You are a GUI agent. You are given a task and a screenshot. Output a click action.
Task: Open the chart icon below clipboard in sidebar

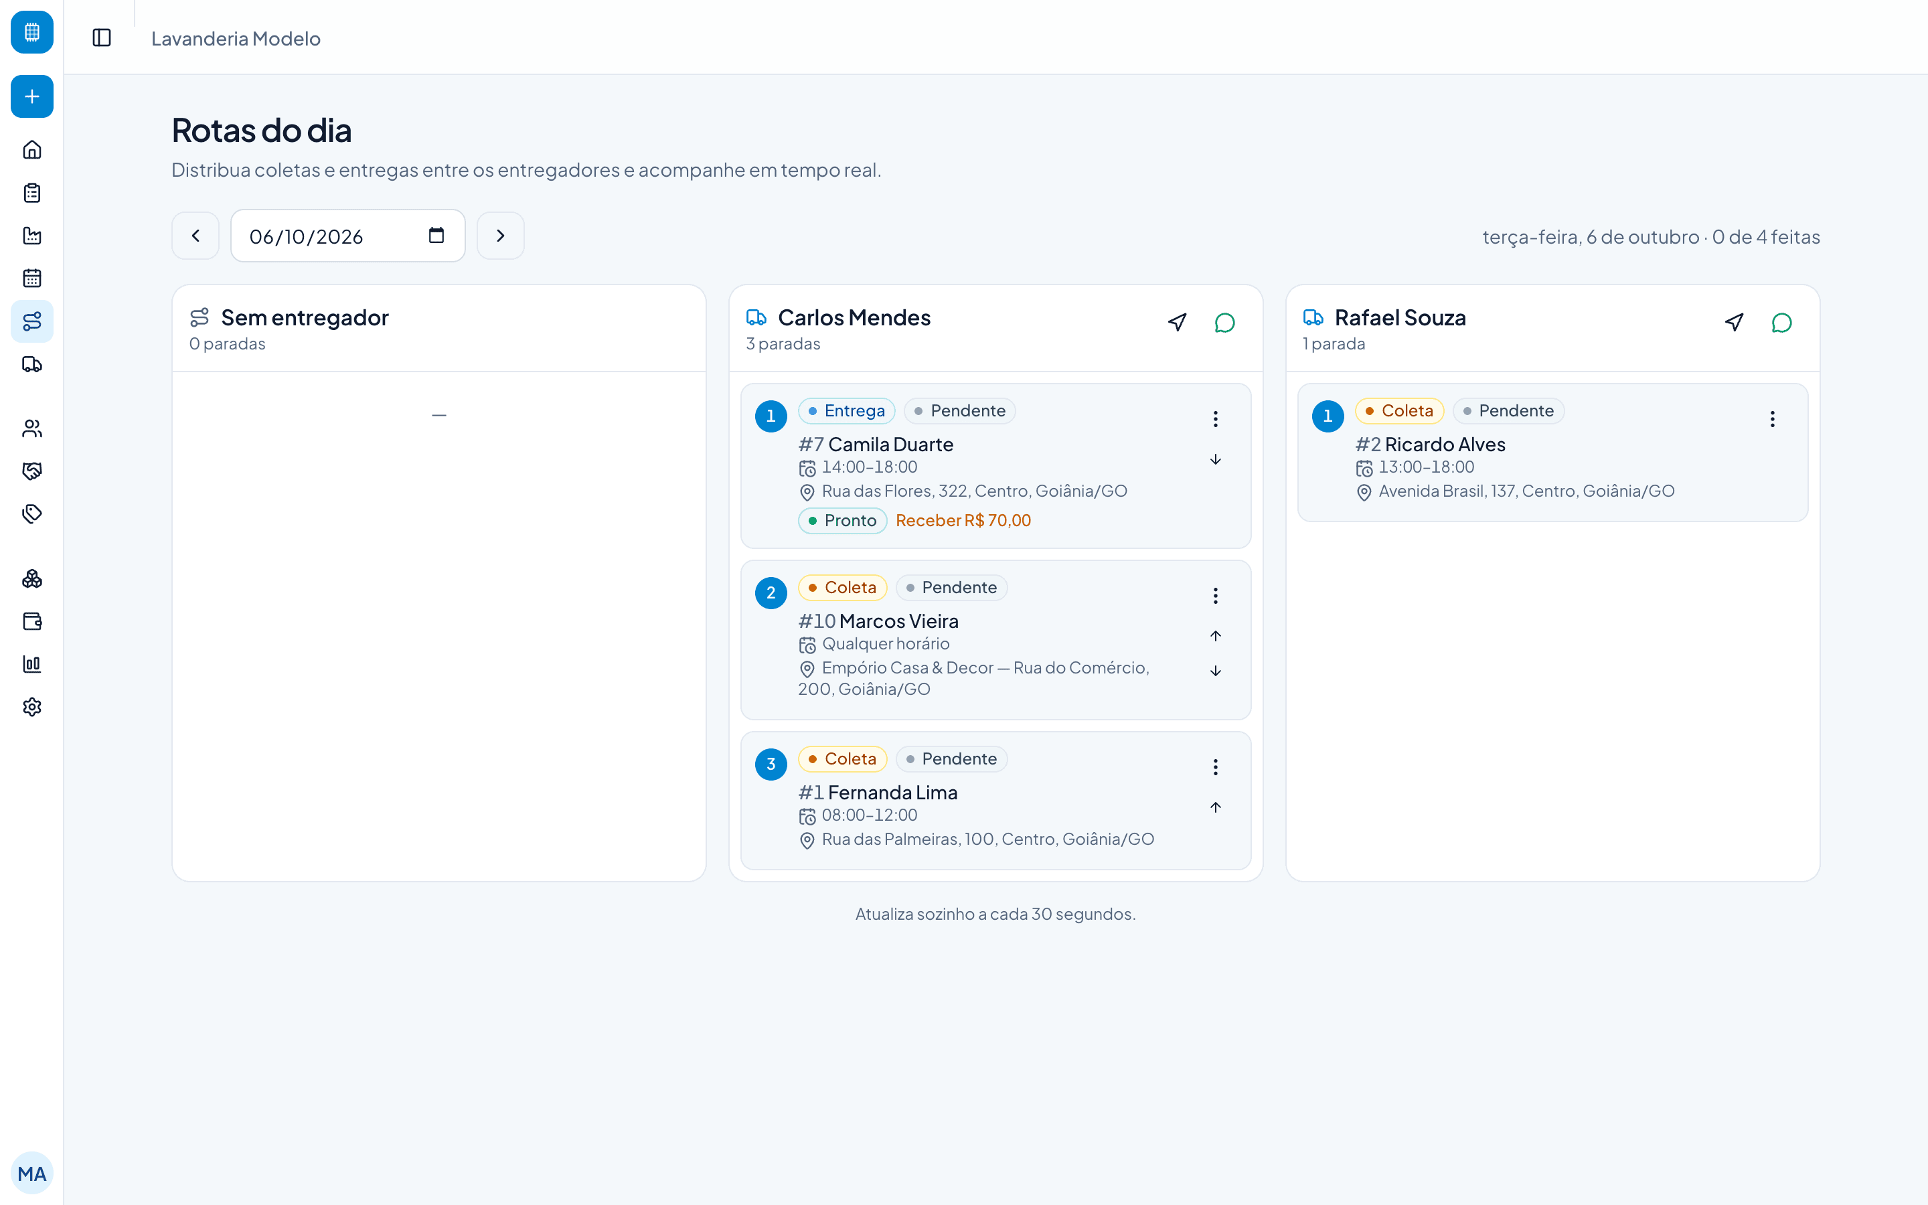tap(32, 236)
